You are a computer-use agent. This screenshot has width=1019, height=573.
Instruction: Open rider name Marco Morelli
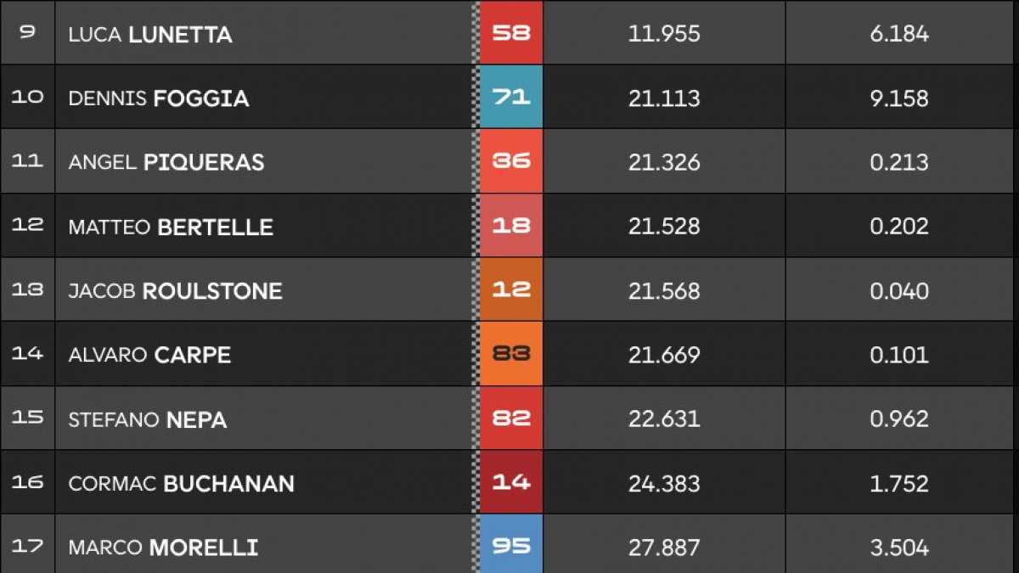click(x=163, y=548)
